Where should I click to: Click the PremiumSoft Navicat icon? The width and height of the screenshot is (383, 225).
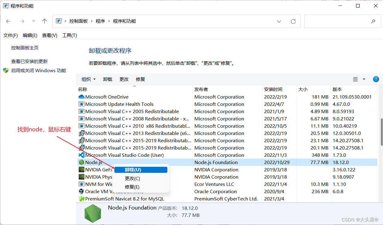coord(81,199)
